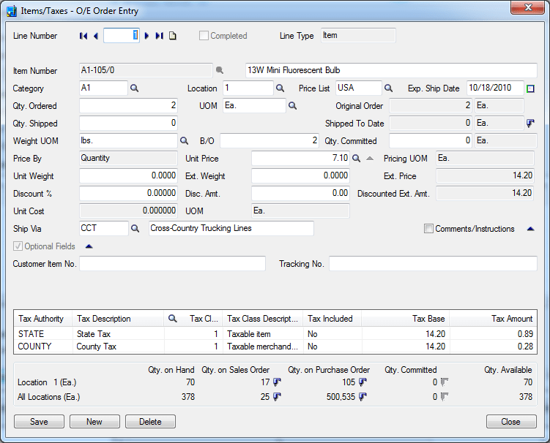Create a new line with the page icon
The image size is (550, 443).
tap(173, 36)
